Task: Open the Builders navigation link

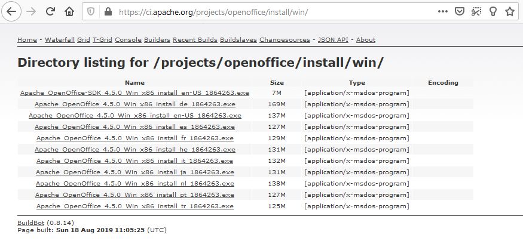Action: pos(157,40)
